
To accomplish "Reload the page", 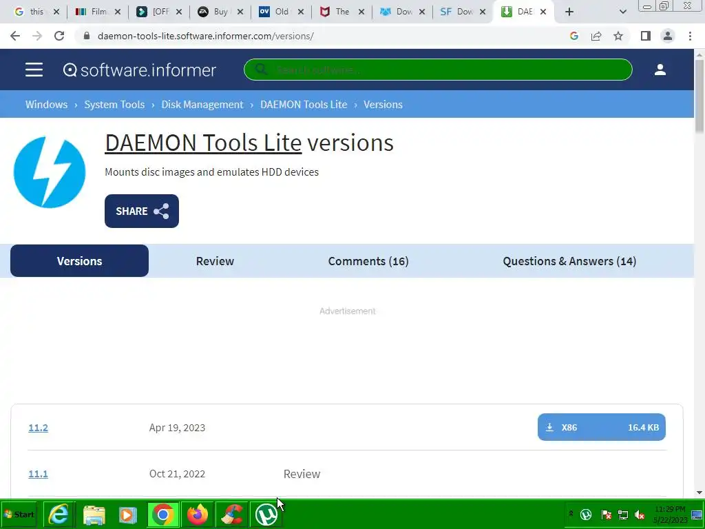I will tap(59, 36).
